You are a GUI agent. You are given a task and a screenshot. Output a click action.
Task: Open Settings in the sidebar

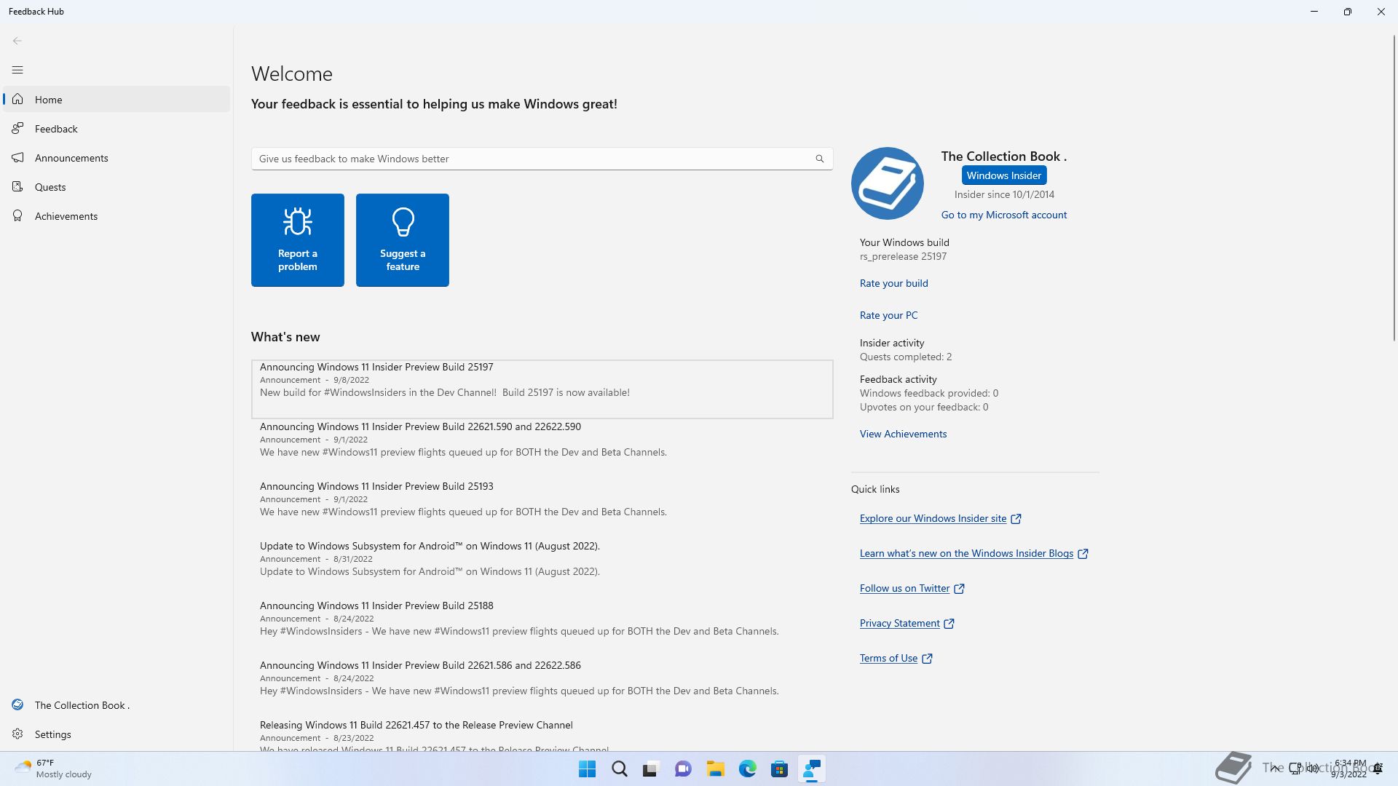click(116, 734)
